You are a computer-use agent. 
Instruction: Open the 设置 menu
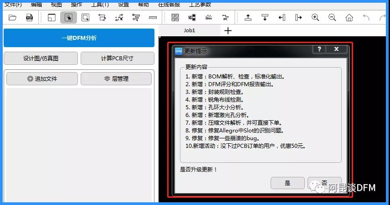coord(123,5)
